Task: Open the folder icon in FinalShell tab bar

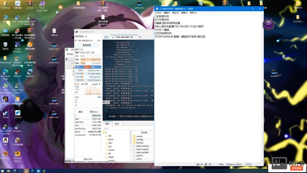Action: click(106, 37)
